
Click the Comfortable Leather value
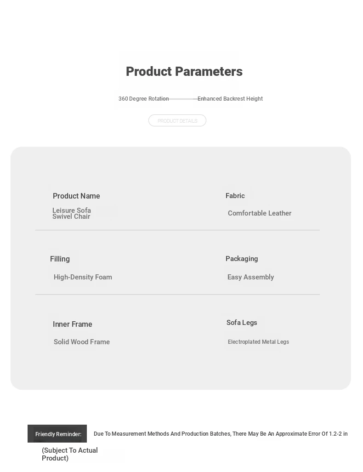click(260, 213)
